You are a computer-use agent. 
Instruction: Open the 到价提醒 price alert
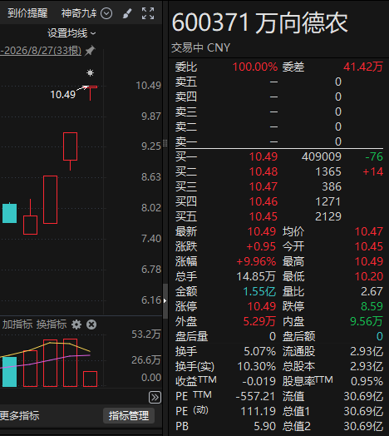pyautogui.click(x=27, y=13)
